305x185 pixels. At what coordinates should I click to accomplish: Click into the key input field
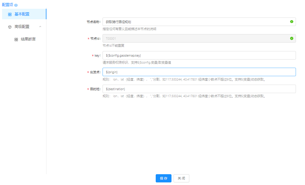[x=199, y=55]
